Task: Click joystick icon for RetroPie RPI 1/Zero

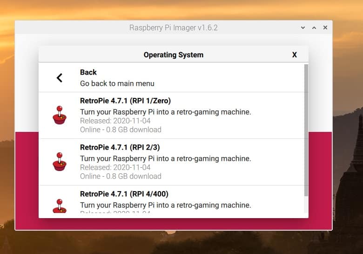Action: tap(60, 115)
